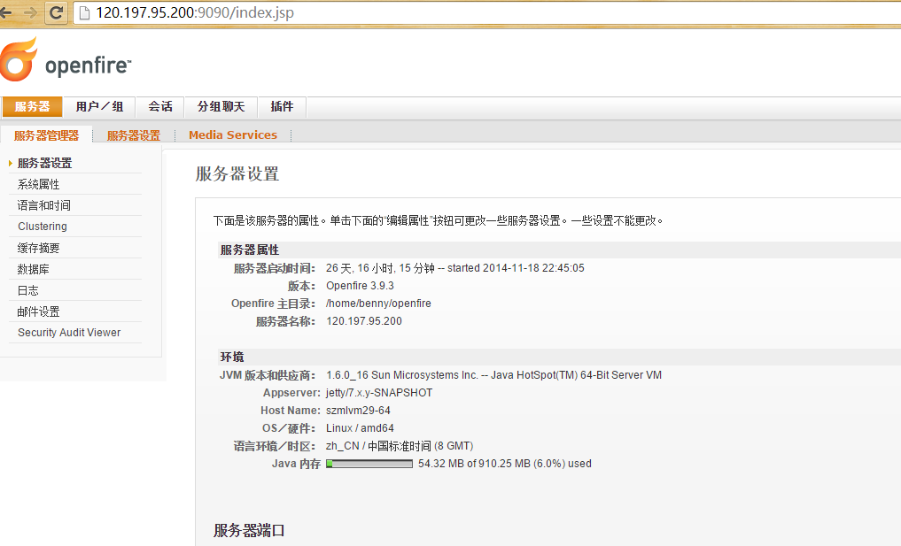This screenshot has width=901, height=546.
Task: Select the Media Services sub-tab
Action: point(233,135)
